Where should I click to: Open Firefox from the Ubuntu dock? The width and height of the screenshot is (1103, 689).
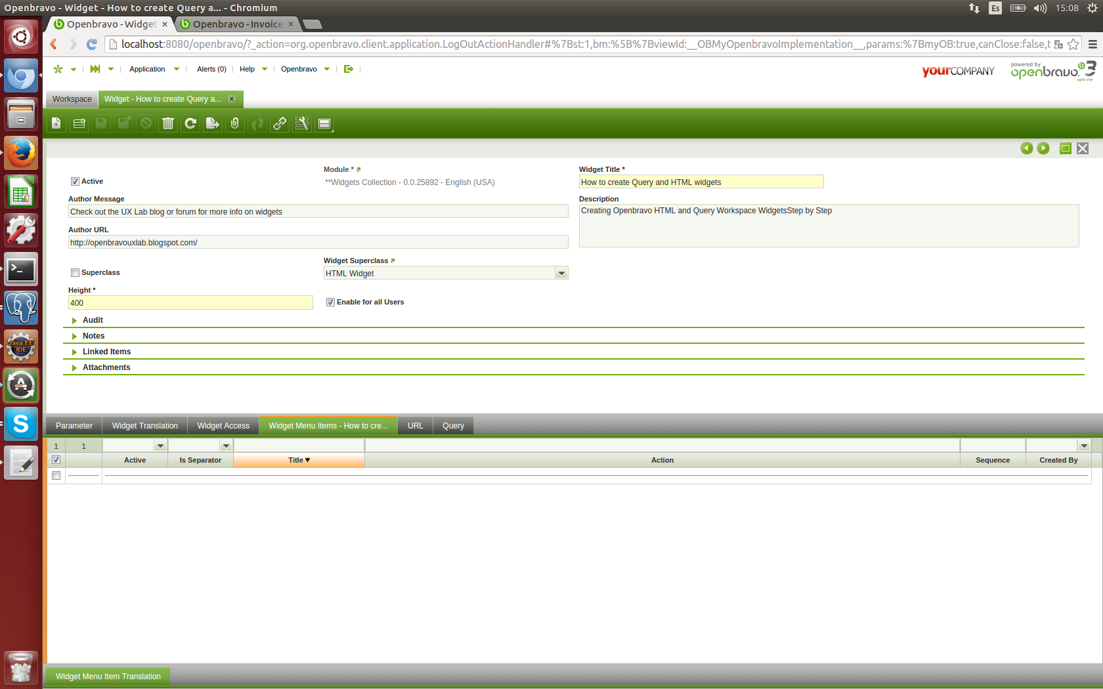[21, 154]
